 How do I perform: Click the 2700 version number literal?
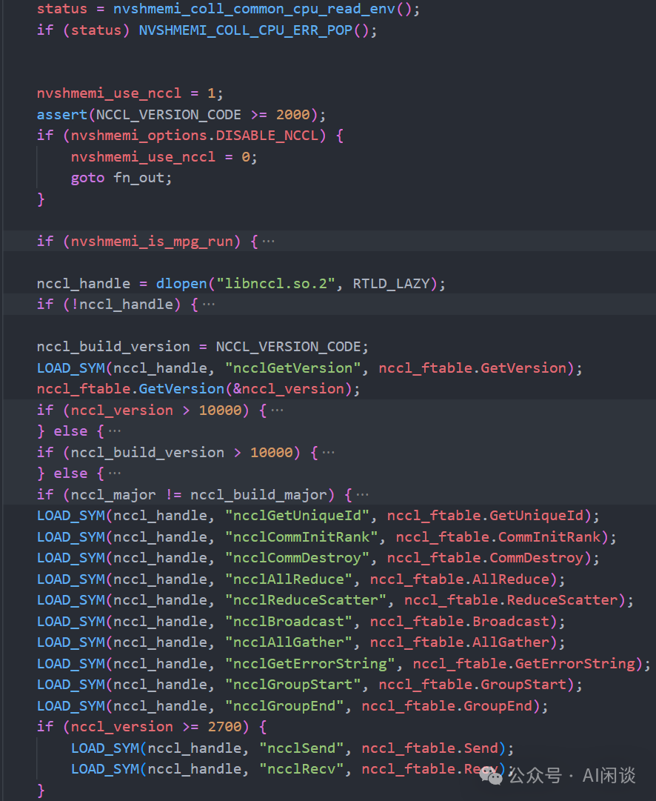(x=224, y=727)
